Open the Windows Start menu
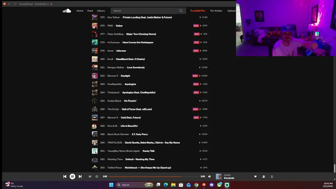 [111, 185]
